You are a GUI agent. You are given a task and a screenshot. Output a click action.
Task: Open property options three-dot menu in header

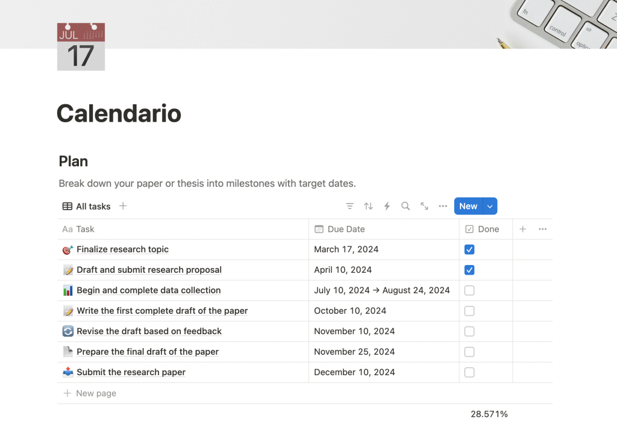[542, 229]
